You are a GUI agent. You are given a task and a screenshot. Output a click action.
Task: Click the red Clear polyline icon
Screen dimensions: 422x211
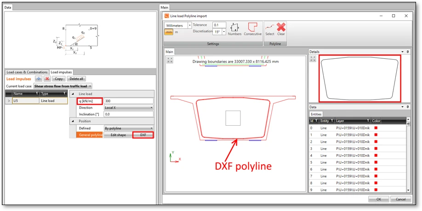[x=281, y=27]
